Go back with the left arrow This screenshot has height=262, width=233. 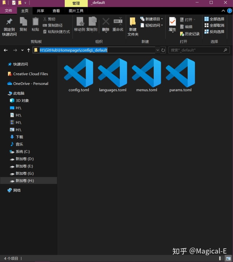pos(6,50)
